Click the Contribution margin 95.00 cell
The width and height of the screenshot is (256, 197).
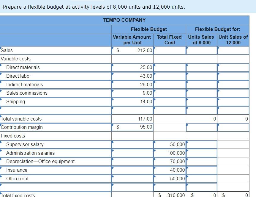[132, 127]
